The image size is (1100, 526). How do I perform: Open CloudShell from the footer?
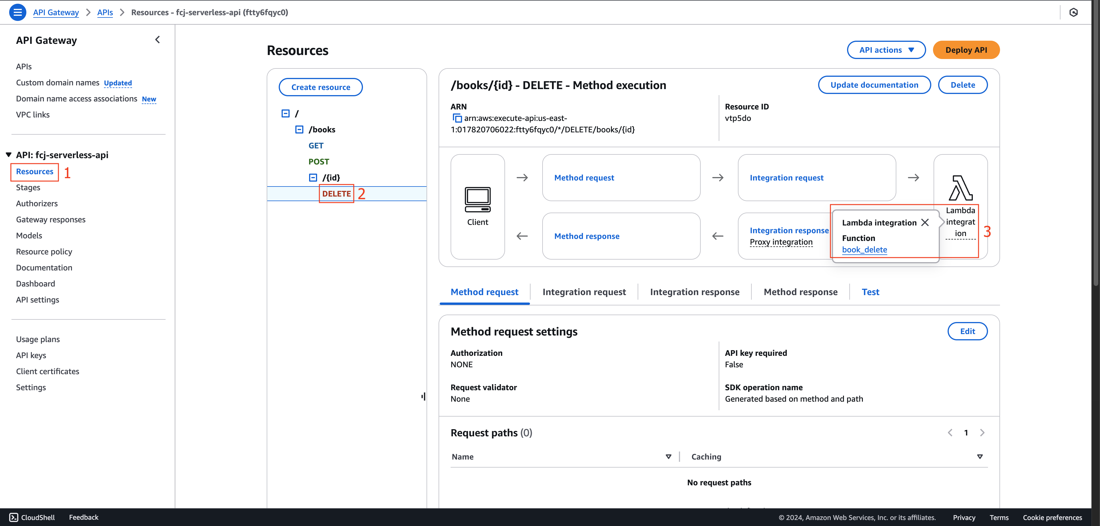tap(32, 517)
